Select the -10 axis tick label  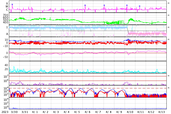click(5, 46)
